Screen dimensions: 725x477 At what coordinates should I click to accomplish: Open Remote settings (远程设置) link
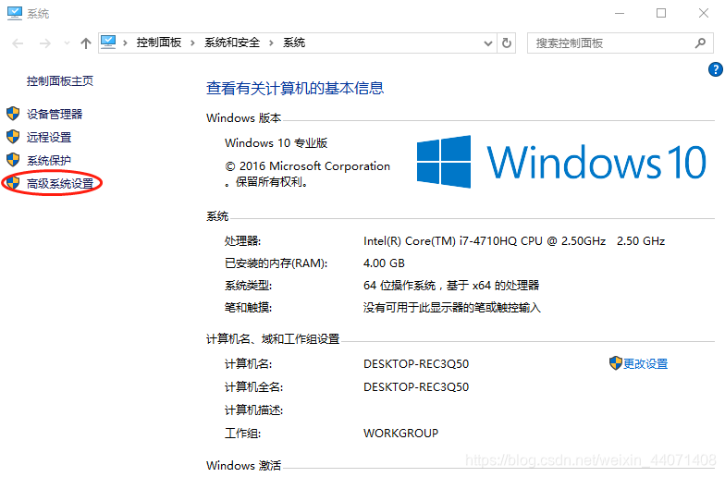coord(48,137)
